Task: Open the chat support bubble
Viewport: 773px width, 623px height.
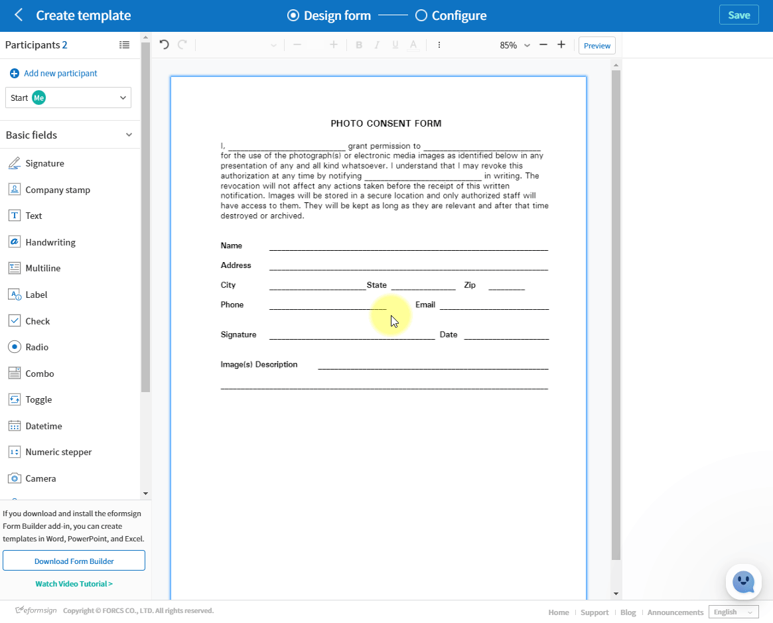Action: [743, 582]
